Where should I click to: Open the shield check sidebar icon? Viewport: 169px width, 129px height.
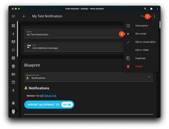(13, 66)
